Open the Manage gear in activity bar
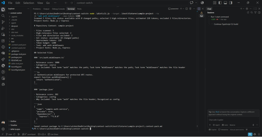262x137 pixels. [3, 129]
